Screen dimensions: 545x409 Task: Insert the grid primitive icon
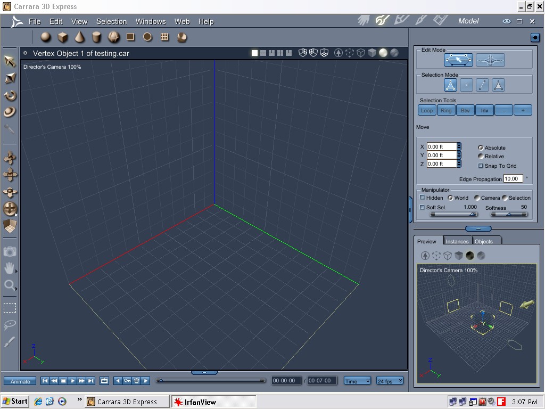164,37
